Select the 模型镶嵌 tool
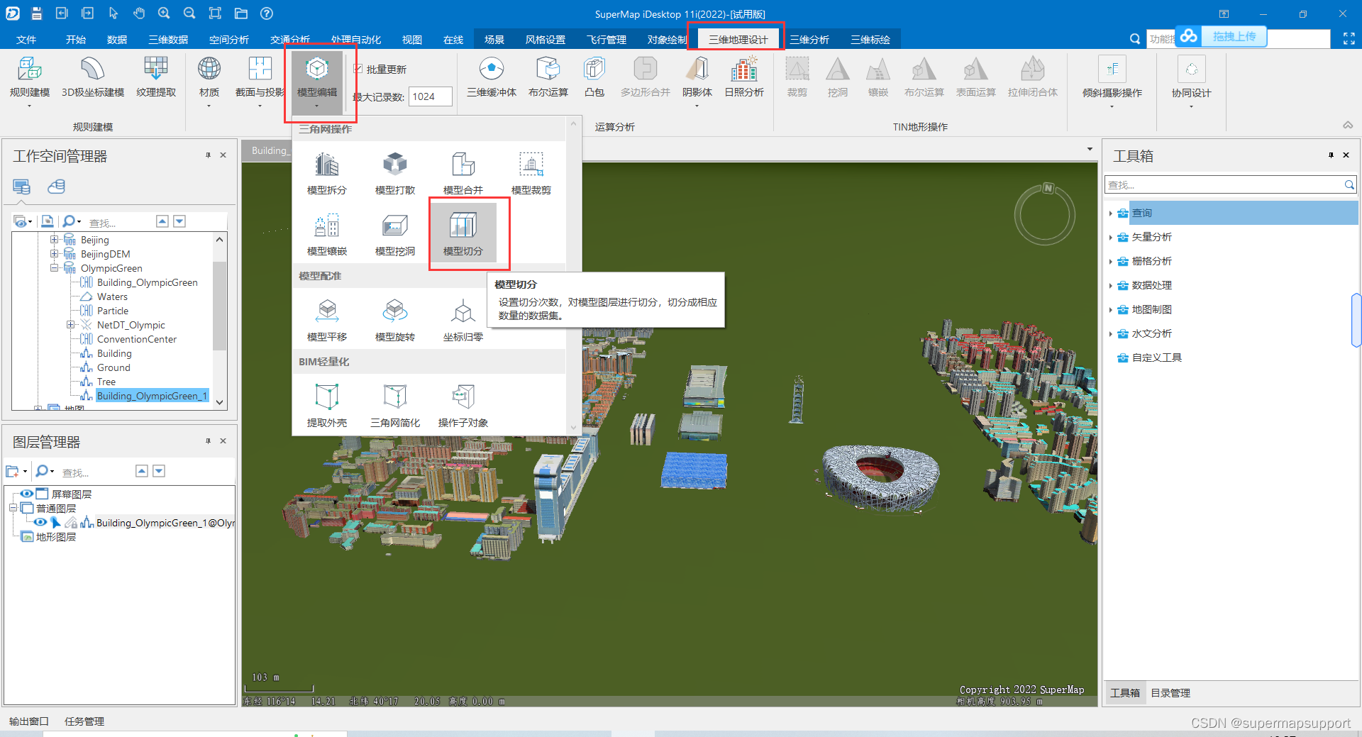The width and height of the screenshot is (1362, 737). 327,234
